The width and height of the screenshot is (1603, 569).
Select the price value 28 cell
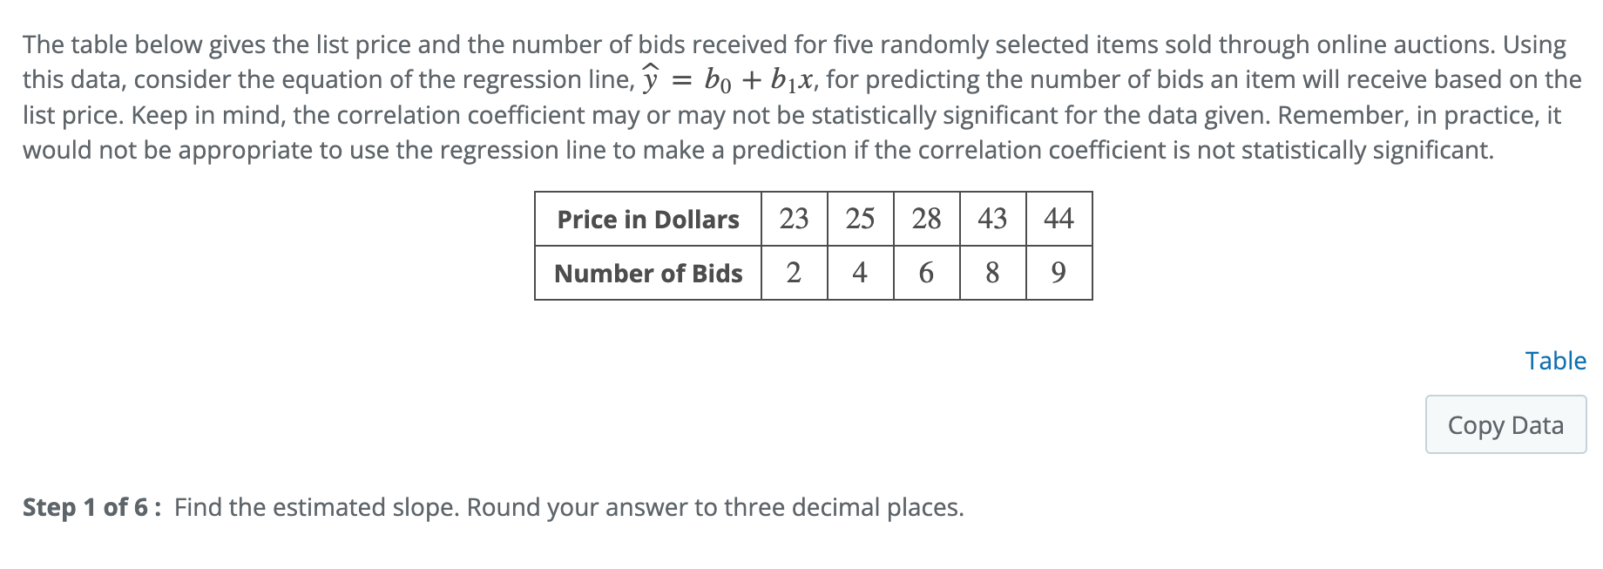(x=926, y=220)
